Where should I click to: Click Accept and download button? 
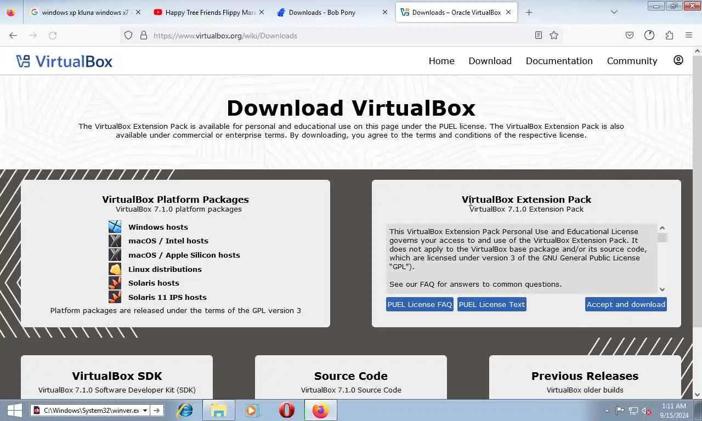tap(626, 304)
